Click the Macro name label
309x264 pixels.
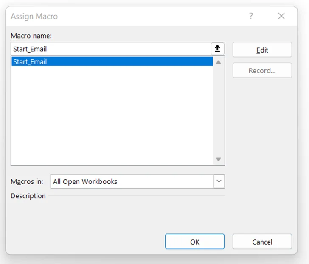pyautogui.click(x=31, y=36)
